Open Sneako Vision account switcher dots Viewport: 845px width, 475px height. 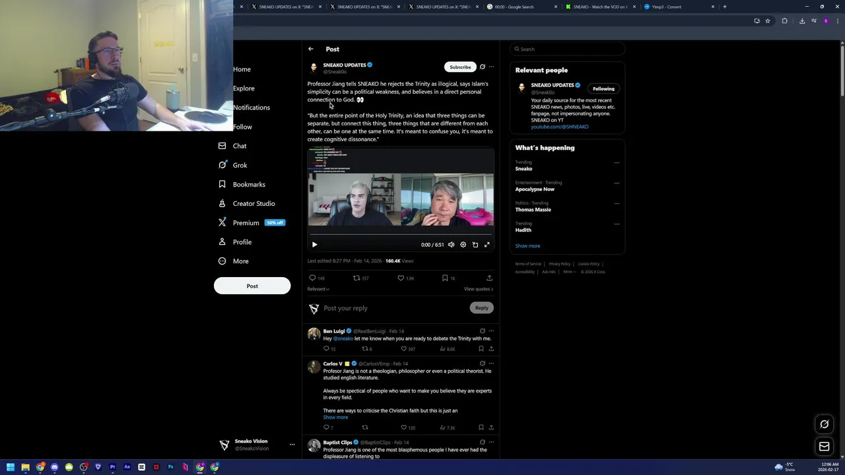pyautogui.click(x=292, y=445)
